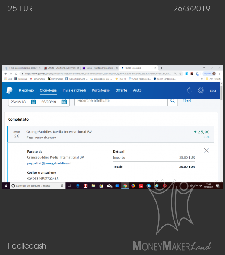Open PayPal settings gear
225x255 pixels.
(201, 90)
